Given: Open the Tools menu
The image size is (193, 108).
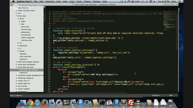Looking at the screenshot, I should [x=79, y=1].
